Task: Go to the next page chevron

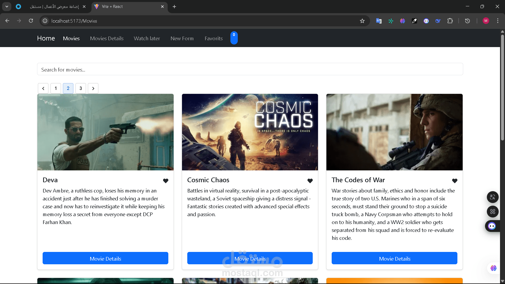Action: (x=93, y=88)
